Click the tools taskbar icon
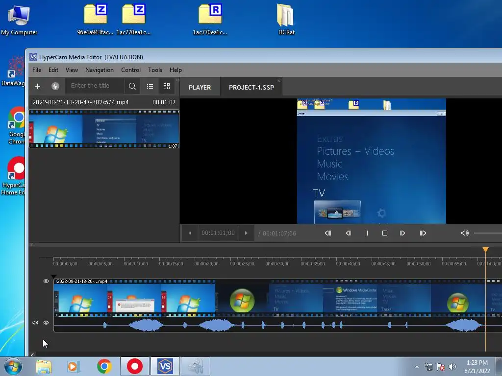The image size is (502, 376). pyautogui.click(x=196, y=366)
